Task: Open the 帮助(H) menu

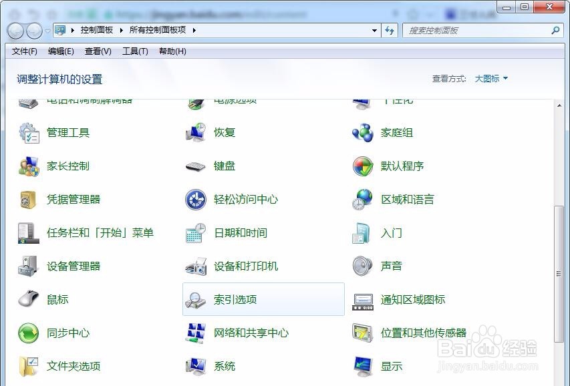Action: (172, 51)
